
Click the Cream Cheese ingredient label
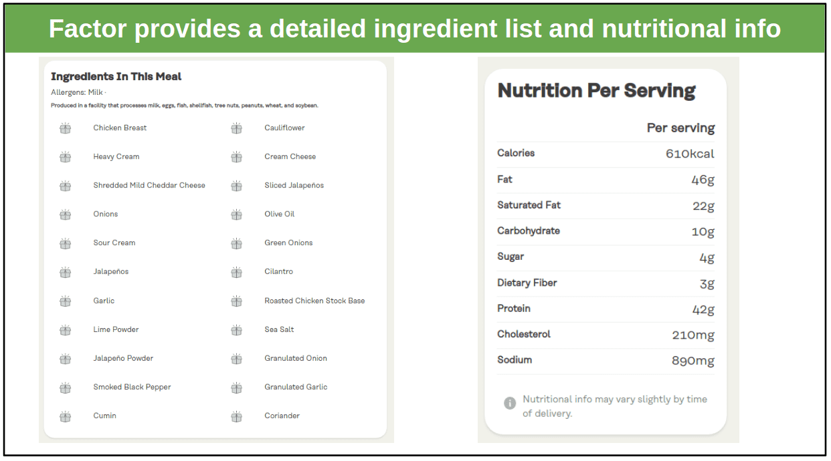click(290, 156)
